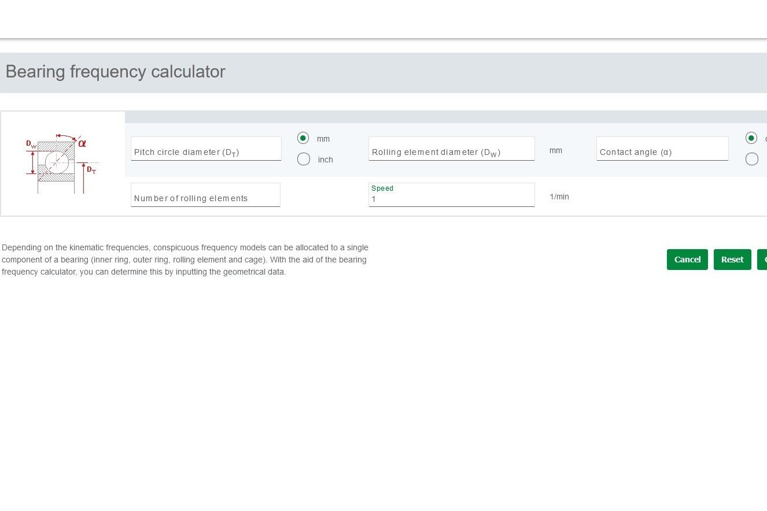Click the red DT label in bearing diagram
The image size is (767, 511).
click(x=91, y=170)
